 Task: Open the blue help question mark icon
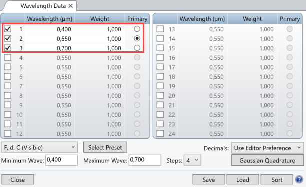point(299,179)
